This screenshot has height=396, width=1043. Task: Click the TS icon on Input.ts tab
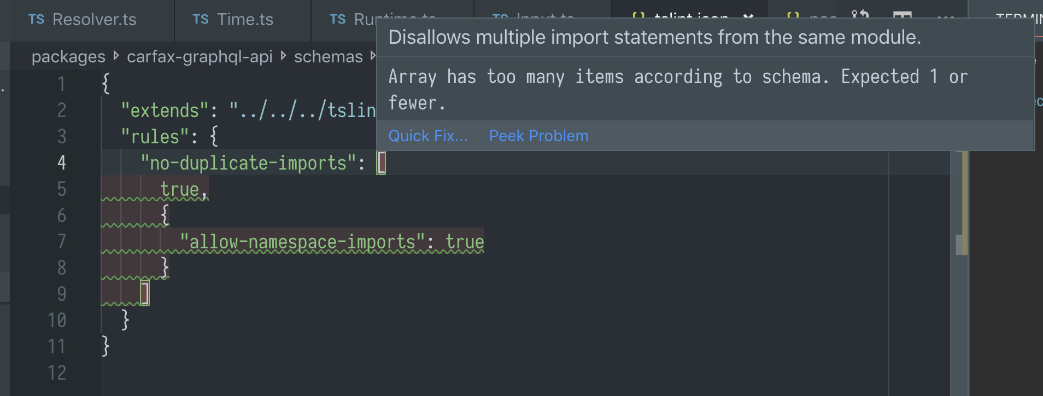click(x=501, y=17)
